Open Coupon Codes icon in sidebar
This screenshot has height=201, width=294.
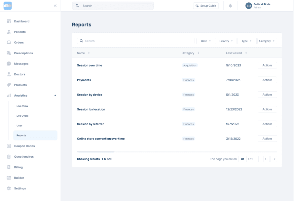[x=9, y=146]
